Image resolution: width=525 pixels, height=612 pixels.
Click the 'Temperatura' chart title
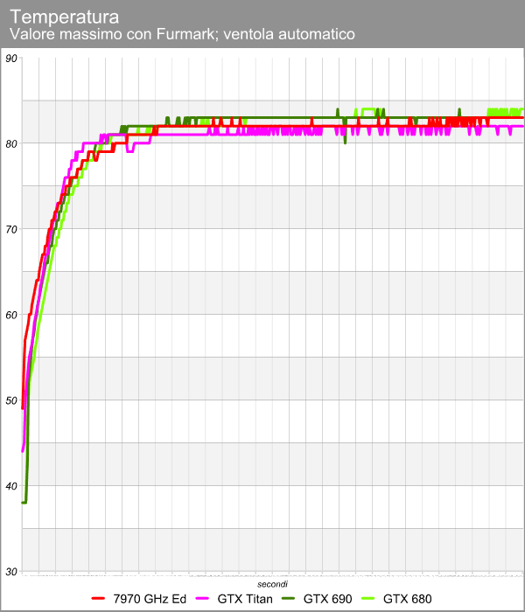coord(65,17)
